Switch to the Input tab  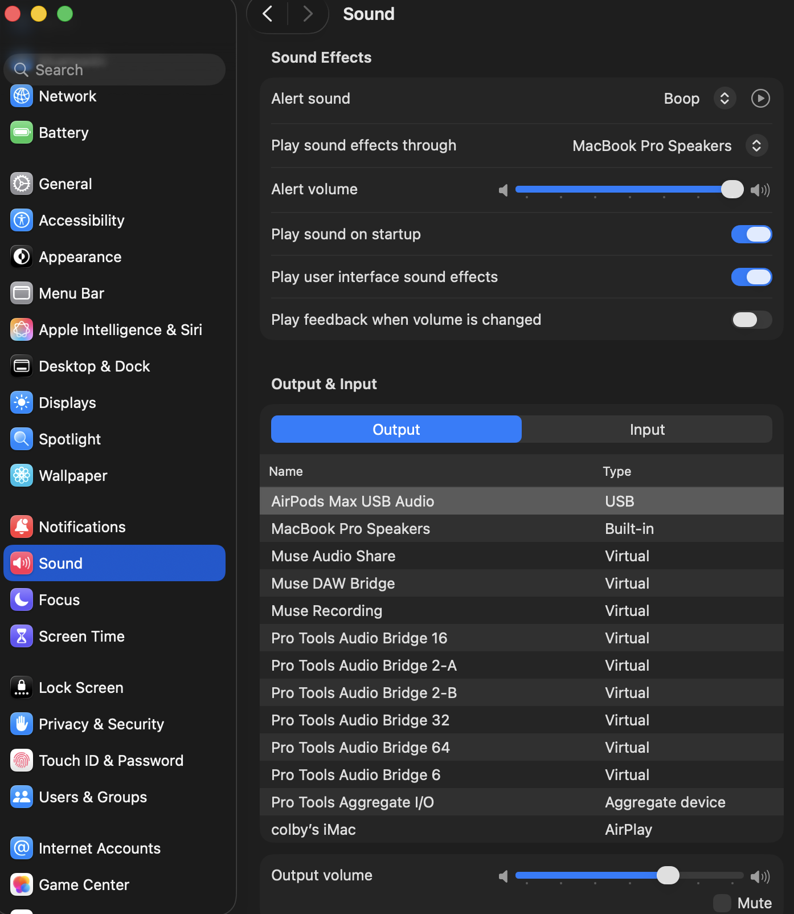click(x=647, y=429)
